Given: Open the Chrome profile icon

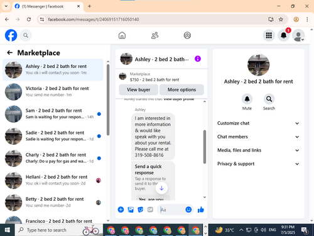Looking at the screenshot, I should pyautogui.click(x=296, y=20).
